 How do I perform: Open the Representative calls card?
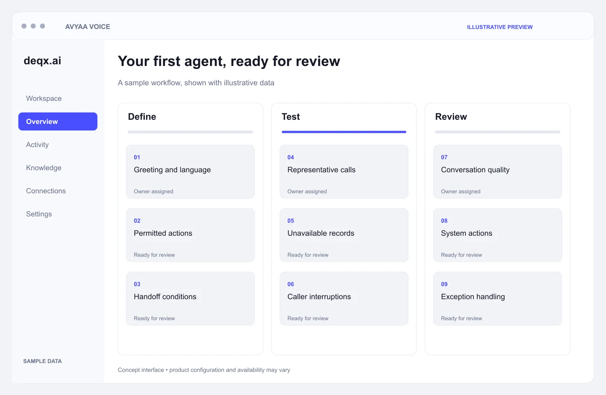coord(344,172)
